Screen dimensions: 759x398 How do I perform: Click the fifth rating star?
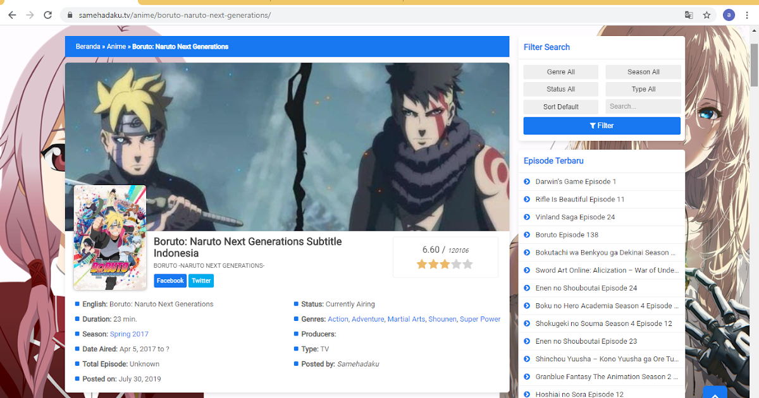point(467,264)
